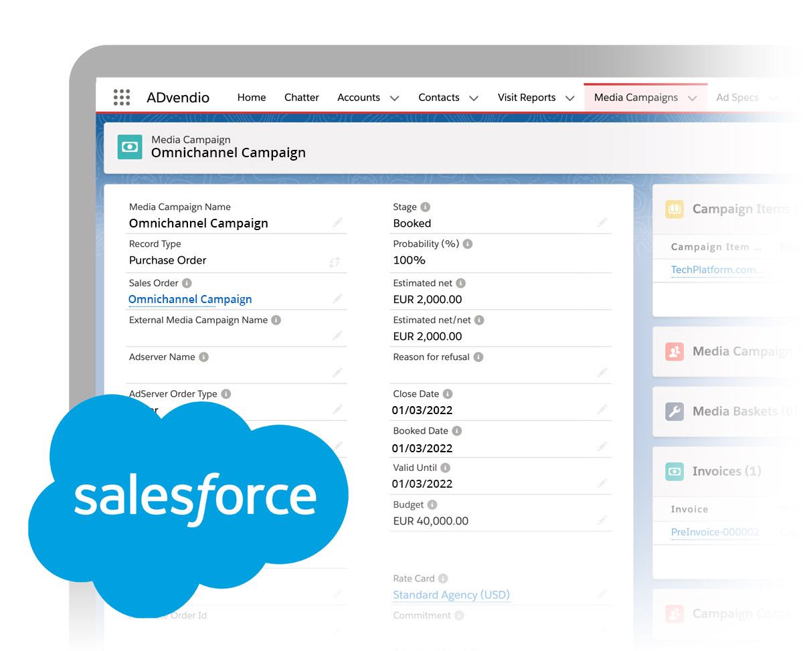Open the Visit Reports tab
The image size is (809, 651).
527,98
